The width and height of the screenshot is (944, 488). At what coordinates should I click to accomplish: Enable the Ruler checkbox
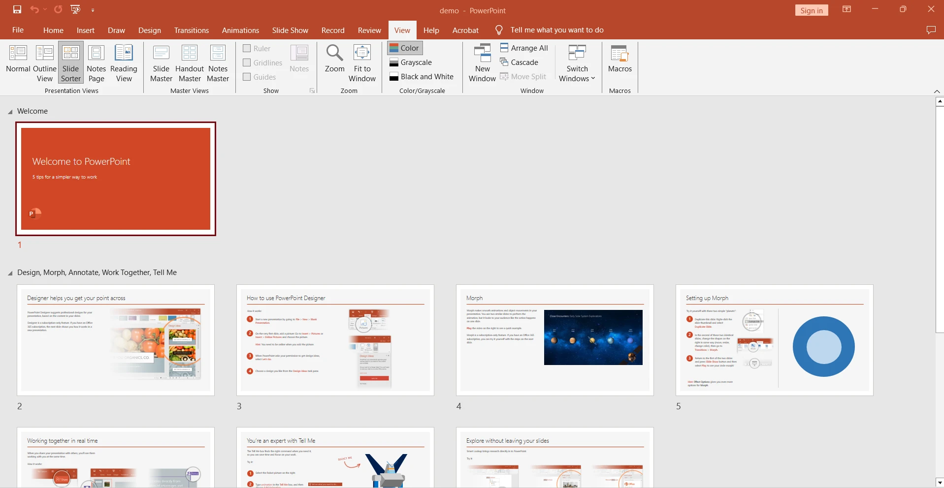[x=247, y=48]
